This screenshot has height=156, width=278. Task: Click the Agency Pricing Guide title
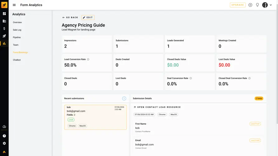click(x=83, y=25)
